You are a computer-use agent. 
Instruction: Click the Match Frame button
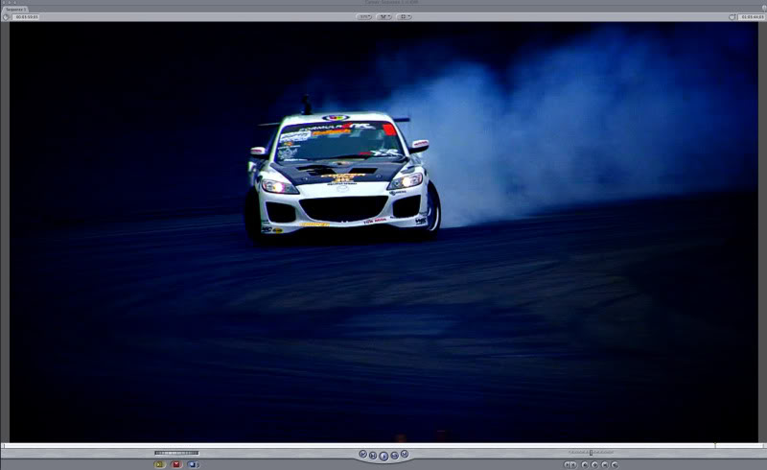point(615,464)
